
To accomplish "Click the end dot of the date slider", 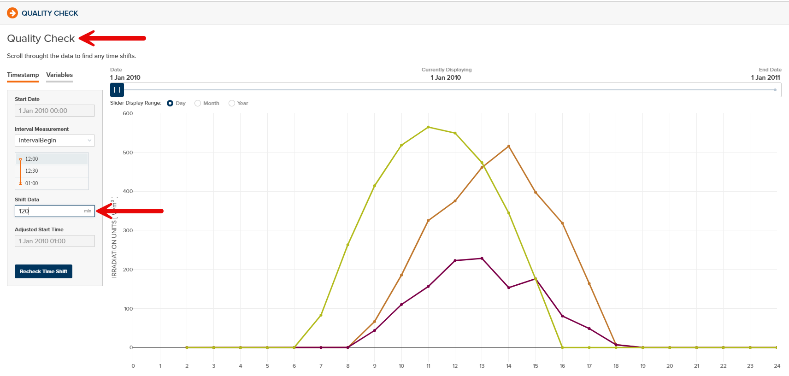I will point(775,90).
